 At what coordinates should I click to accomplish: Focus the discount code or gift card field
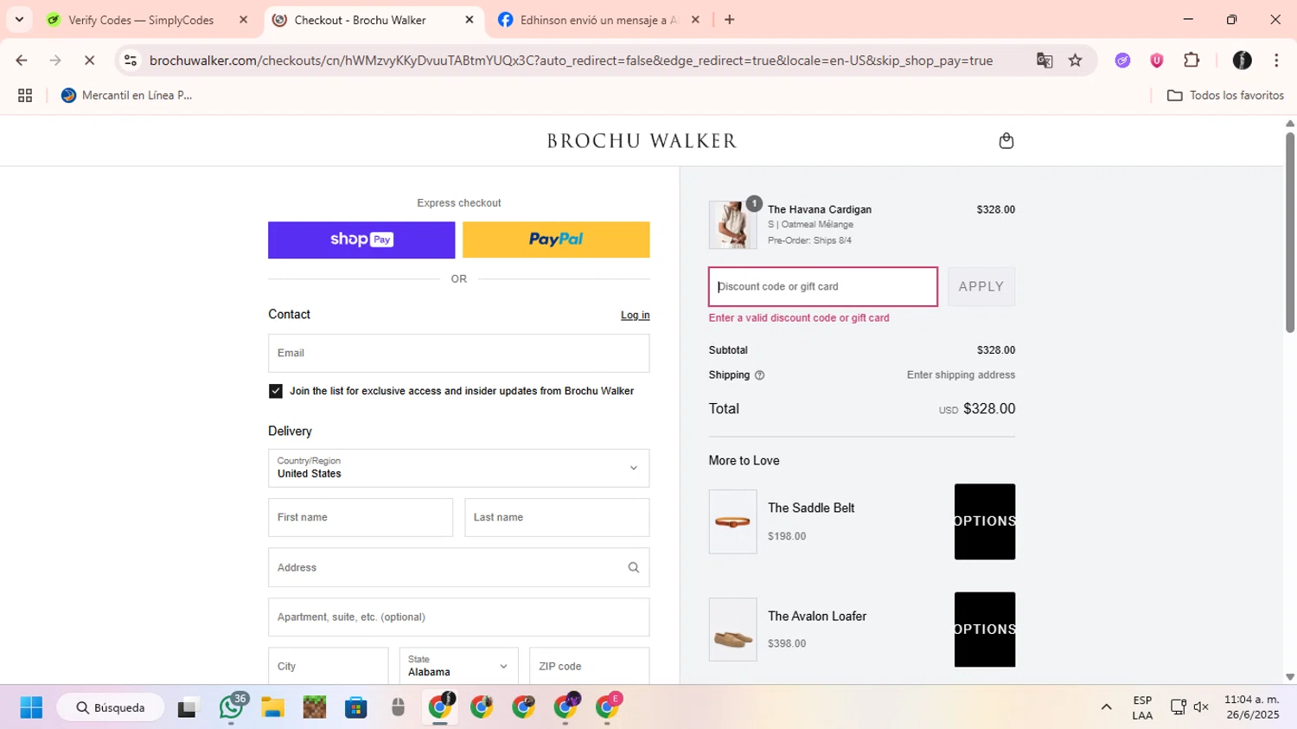point(823,286)
